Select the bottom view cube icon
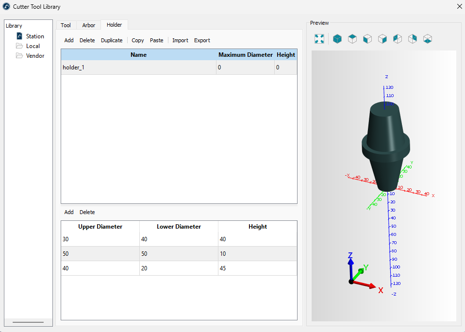The image size is (465, 332). click(428, 39)
